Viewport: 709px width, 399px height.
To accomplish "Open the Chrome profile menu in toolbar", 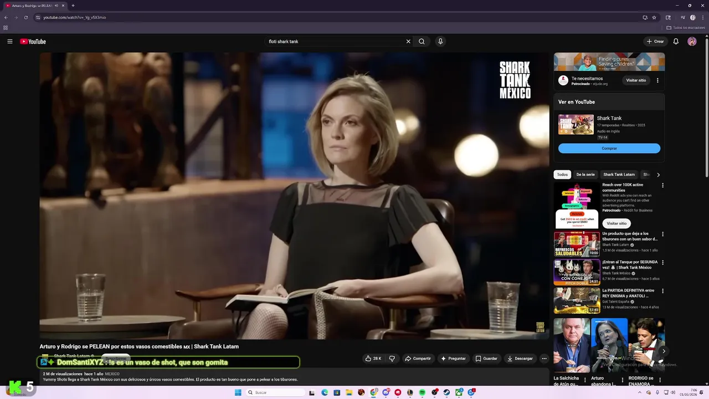I will (x=692, y=17).
